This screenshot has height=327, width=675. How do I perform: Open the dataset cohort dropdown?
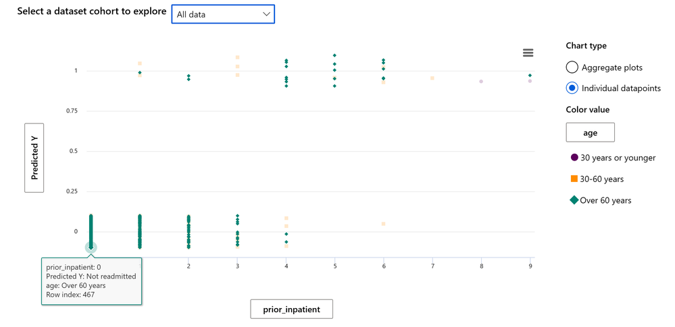[223, 14]
